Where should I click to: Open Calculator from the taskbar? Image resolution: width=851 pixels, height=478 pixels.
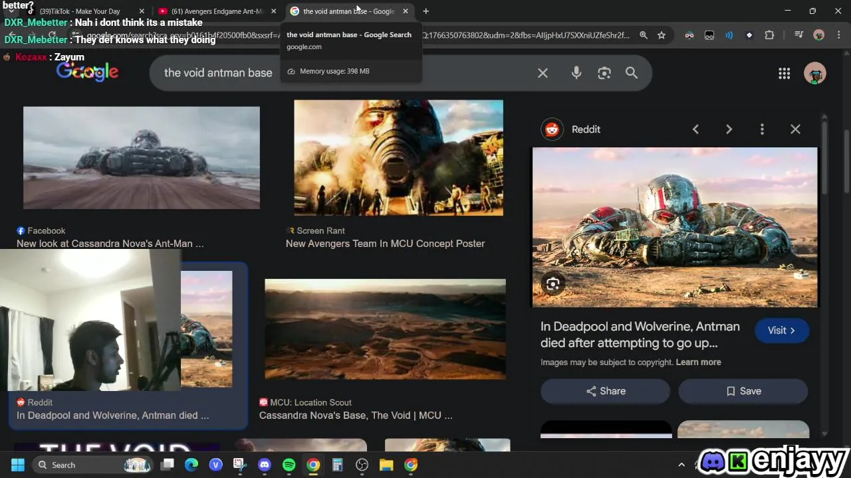coord(337,465)
